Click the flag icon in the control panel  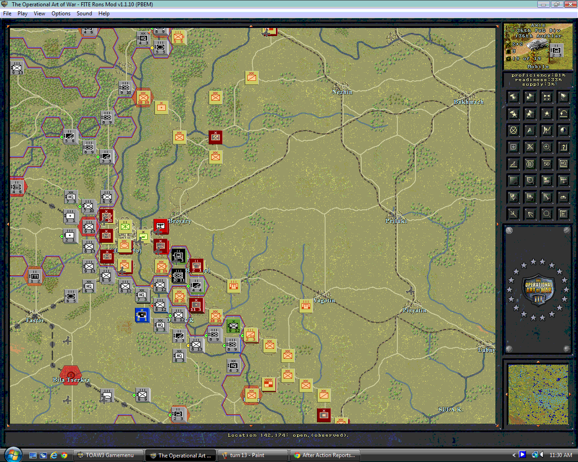coord(563,97)
